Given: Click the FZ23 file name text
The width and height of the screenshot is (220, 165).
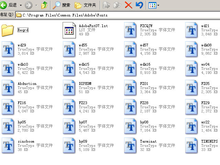Looking at the screenshot, I should [x=83, y=103].
